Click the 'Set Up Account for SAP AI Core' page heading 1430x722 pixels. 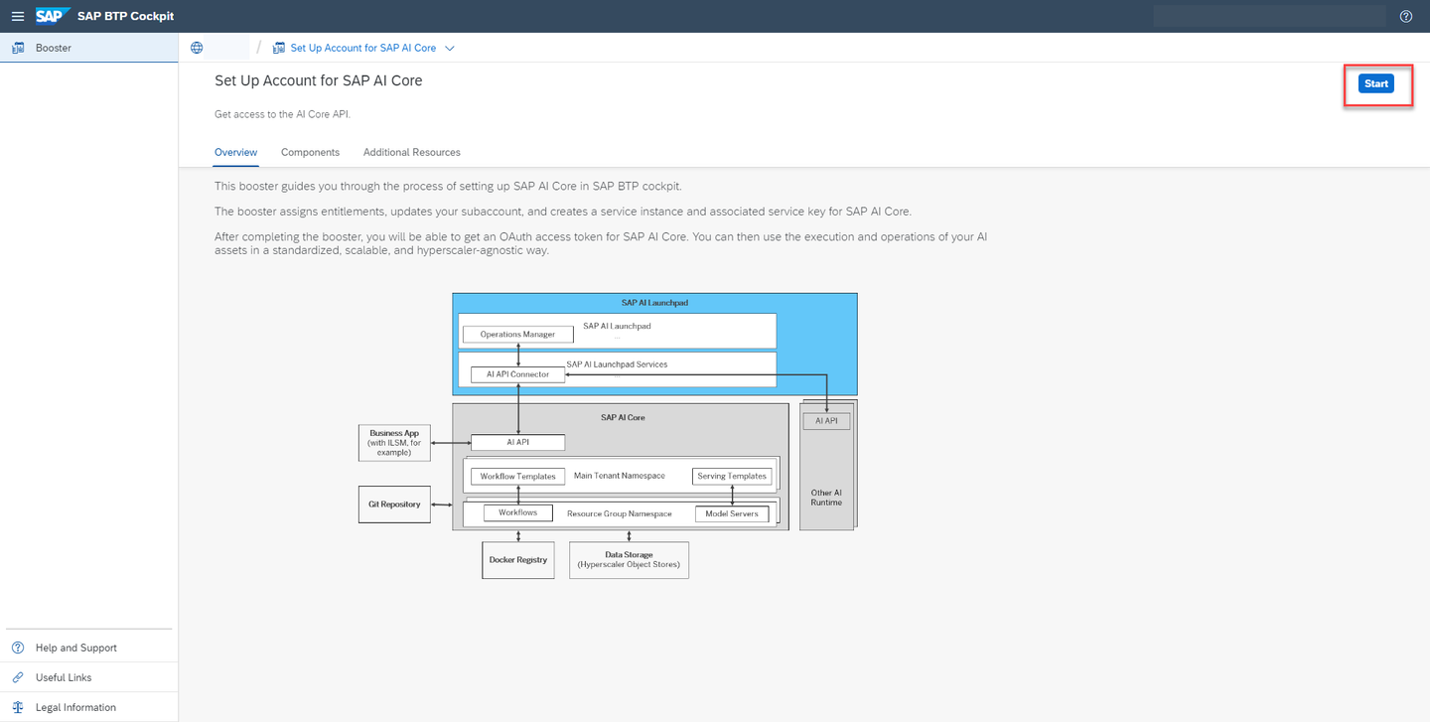coord(319,80)
